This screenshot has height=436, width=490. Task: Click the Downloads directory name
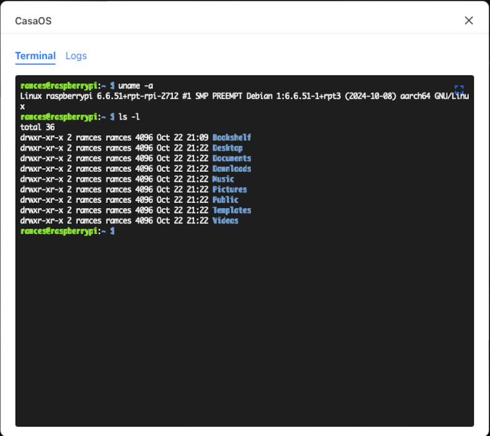point(232,169)
